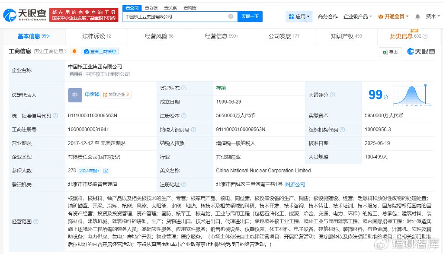The width and height of the screenshot is (443, 254).
Task: Click the orange alert bell beside 工商信息
Action: (x=74, y=51)
